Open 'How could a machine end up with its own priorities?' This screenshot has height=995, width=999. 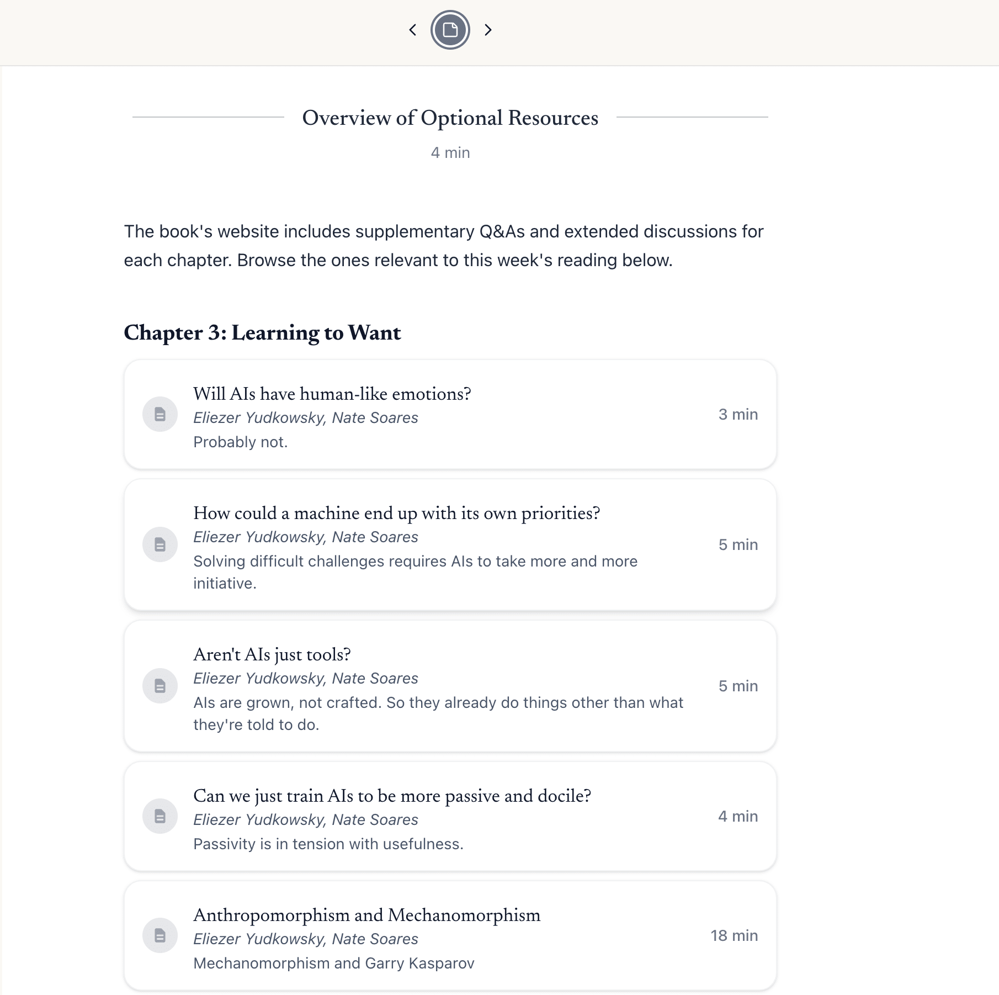pos(396,513)
